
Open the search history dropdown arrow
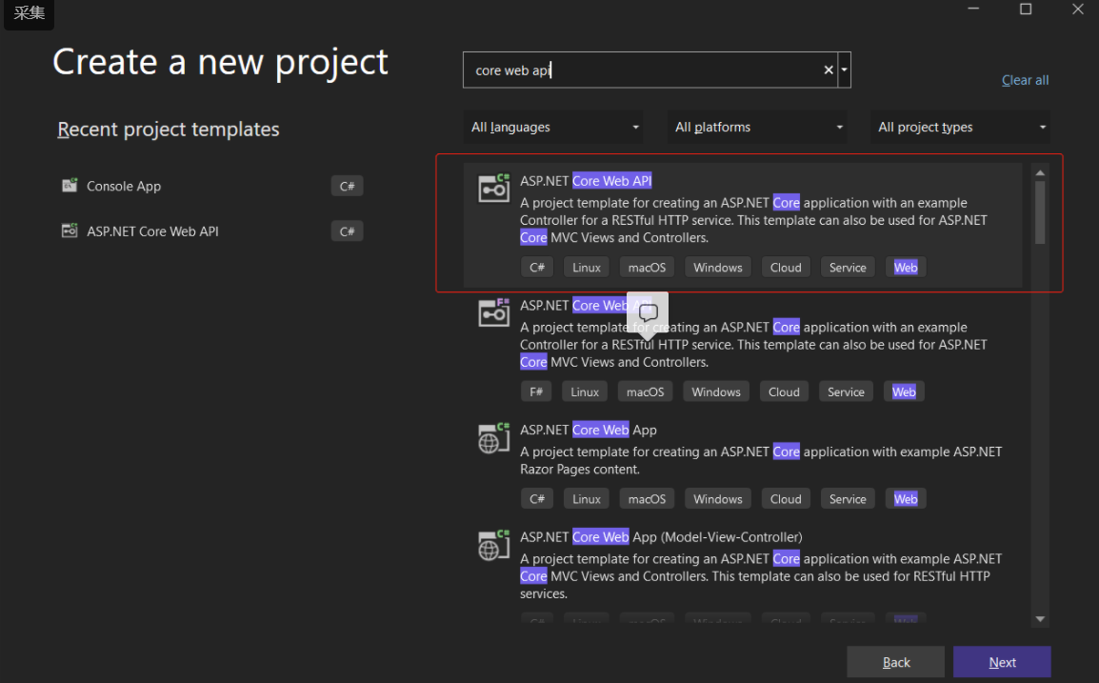click(845, 70)
